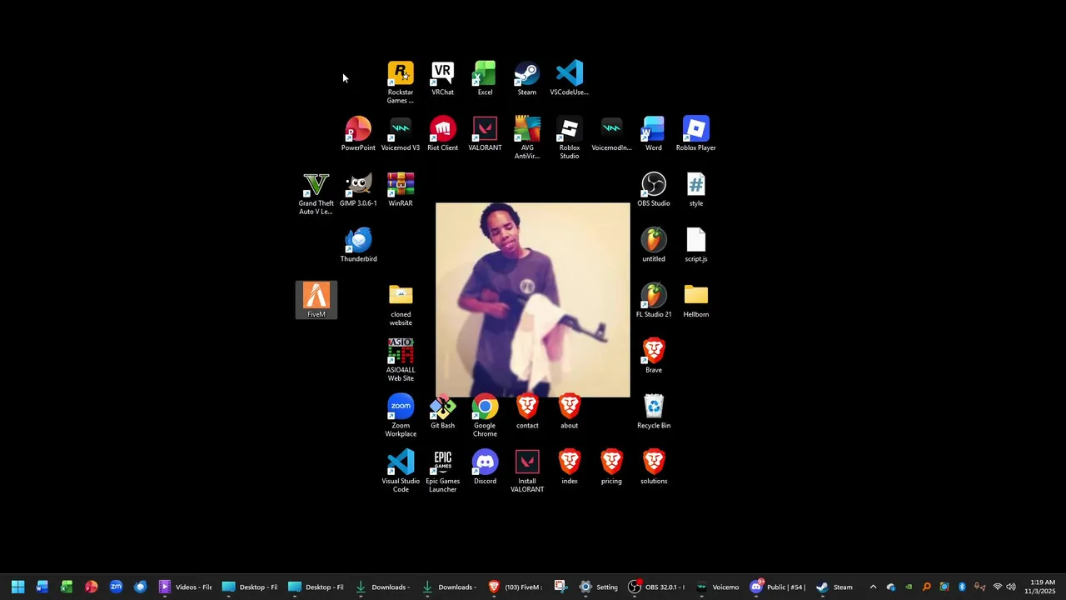Click the Zoom Workplace icon

coord(401,416)
